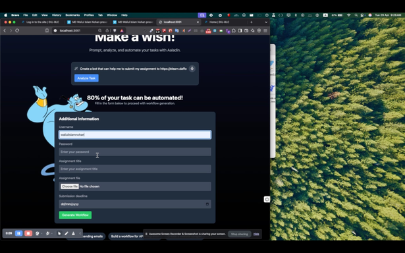The width and height of the screenshot is (405, 253).
Task: Open the browser hamburger menu
Action: coord(265,30)
